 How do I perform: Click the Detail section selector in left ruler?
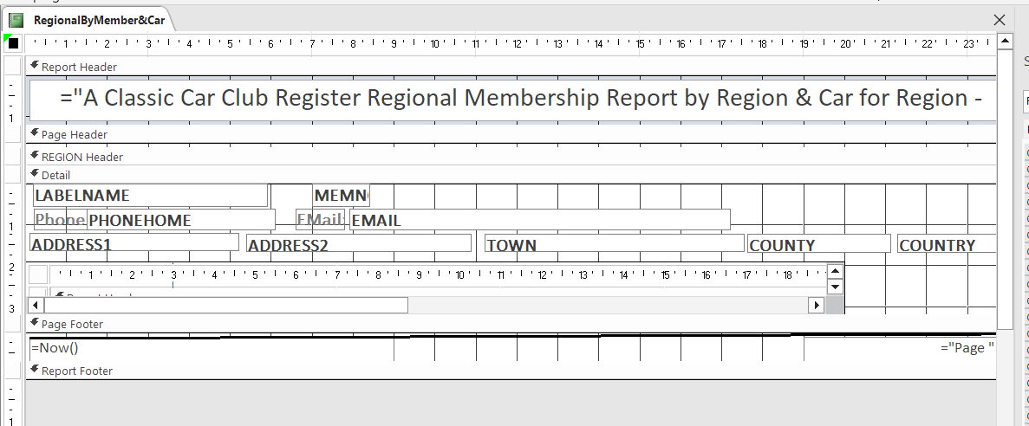(x=12, y=175)
